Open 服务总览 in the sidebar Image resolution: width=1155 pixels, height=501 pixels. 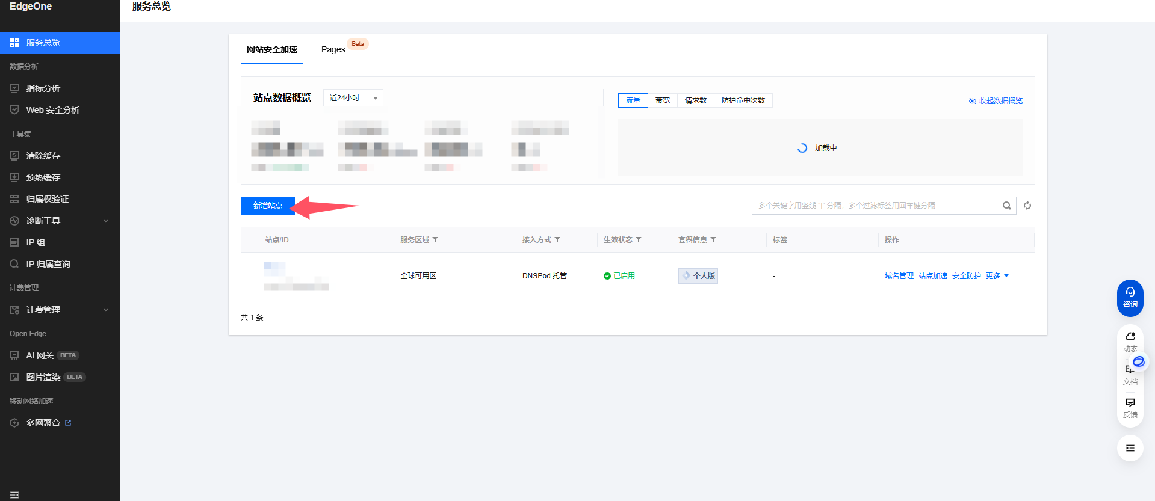(60, 43)
